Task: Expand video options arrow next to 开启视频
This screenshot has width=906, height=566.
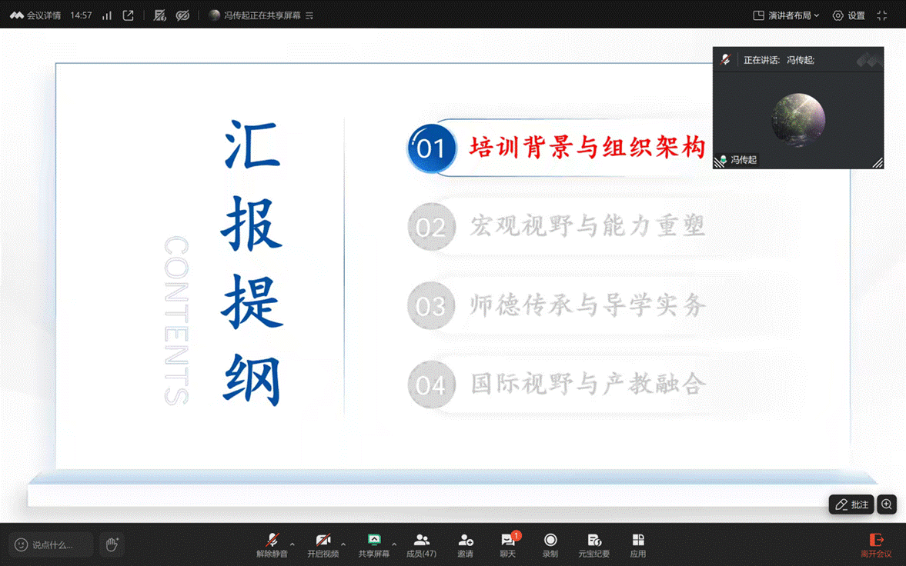Action: [343, 544]
